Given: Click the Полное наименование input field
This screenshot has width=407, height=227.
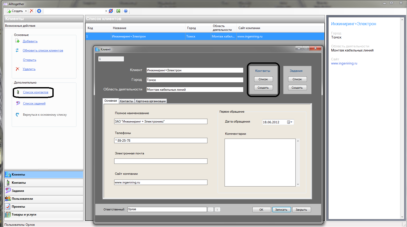Looking at the screenshot, I should tap(161, 122).
